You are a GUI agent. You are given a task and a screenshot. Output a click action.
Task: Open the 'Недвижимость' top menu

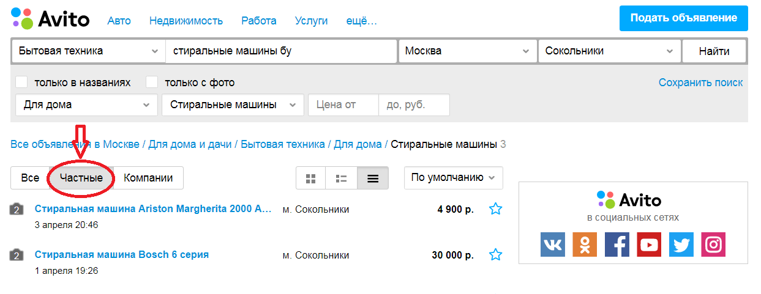click(x=186, y=21)
